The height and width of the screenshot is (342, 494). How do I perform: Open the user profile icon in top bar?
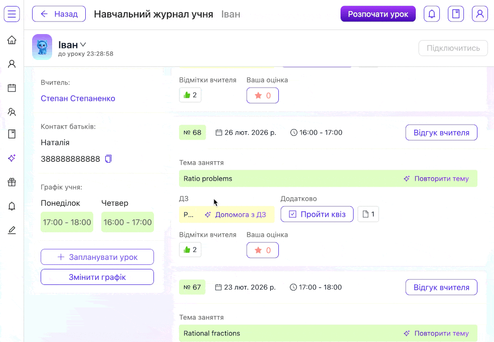coord(479,14)
